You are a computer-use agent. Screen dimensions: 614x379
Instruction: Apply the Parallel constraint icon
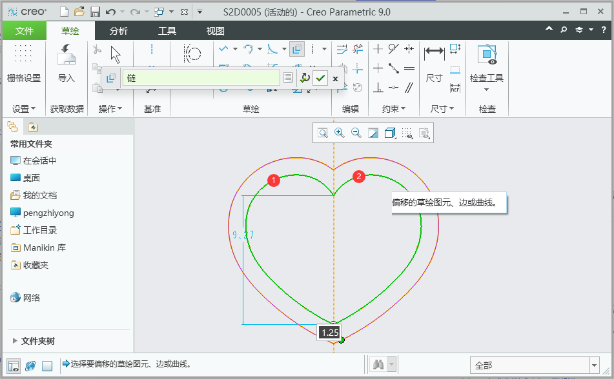(x=409, y=88)
